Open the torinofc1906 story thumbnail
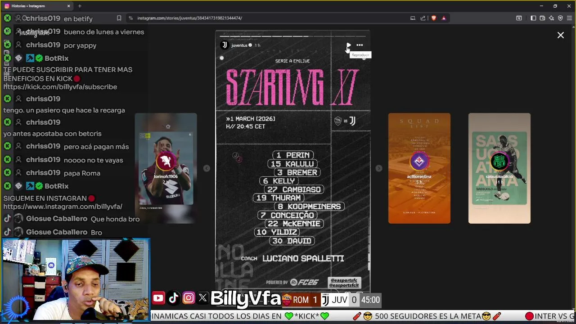This screenshot has height=324, width=576. (166, 168)
